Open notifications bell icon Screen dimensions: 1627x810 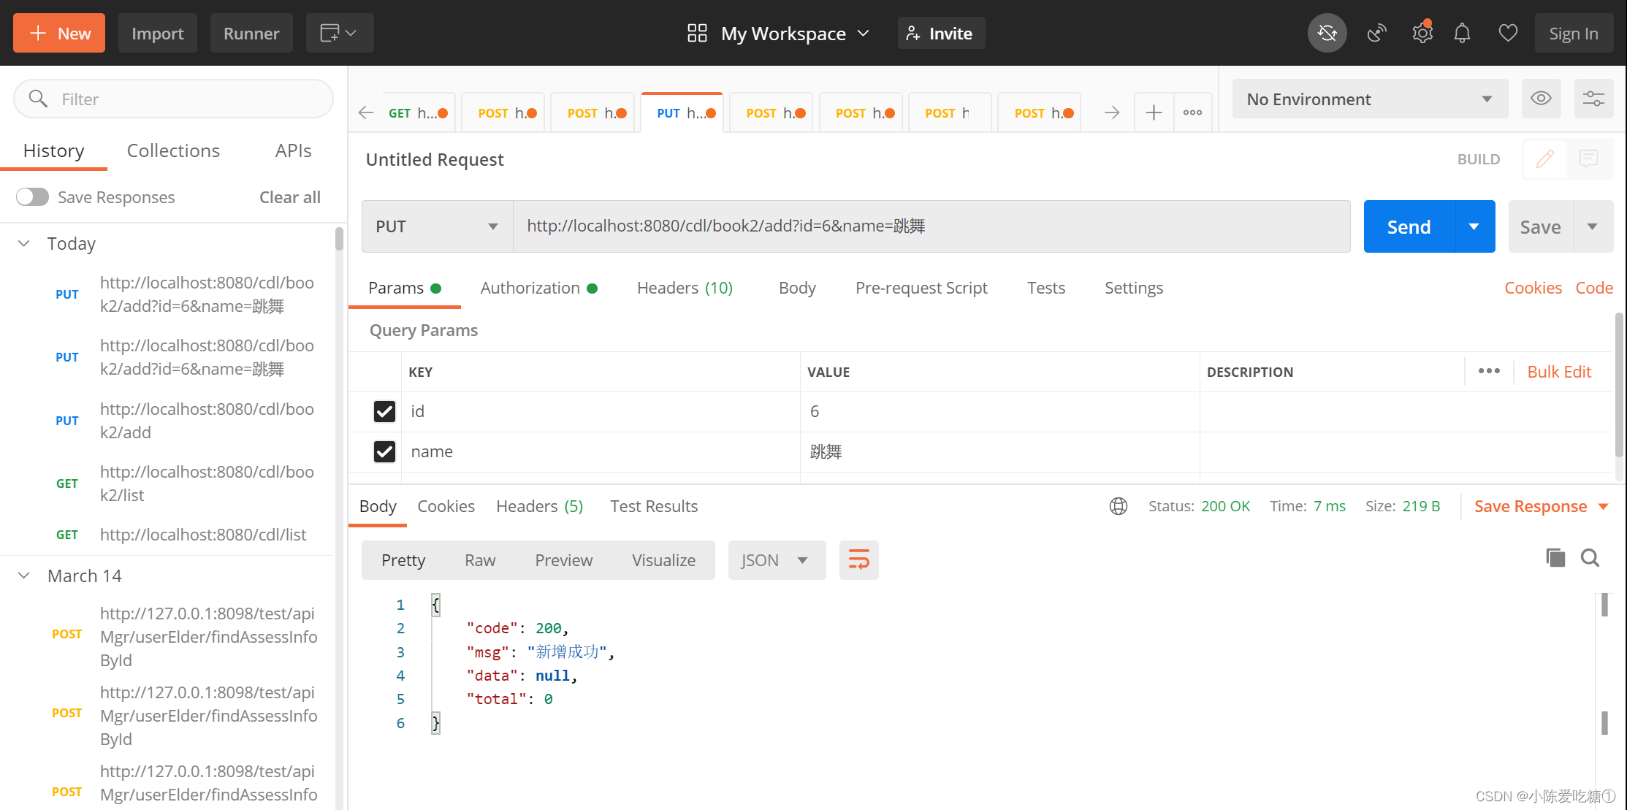tap(1462, 33)
